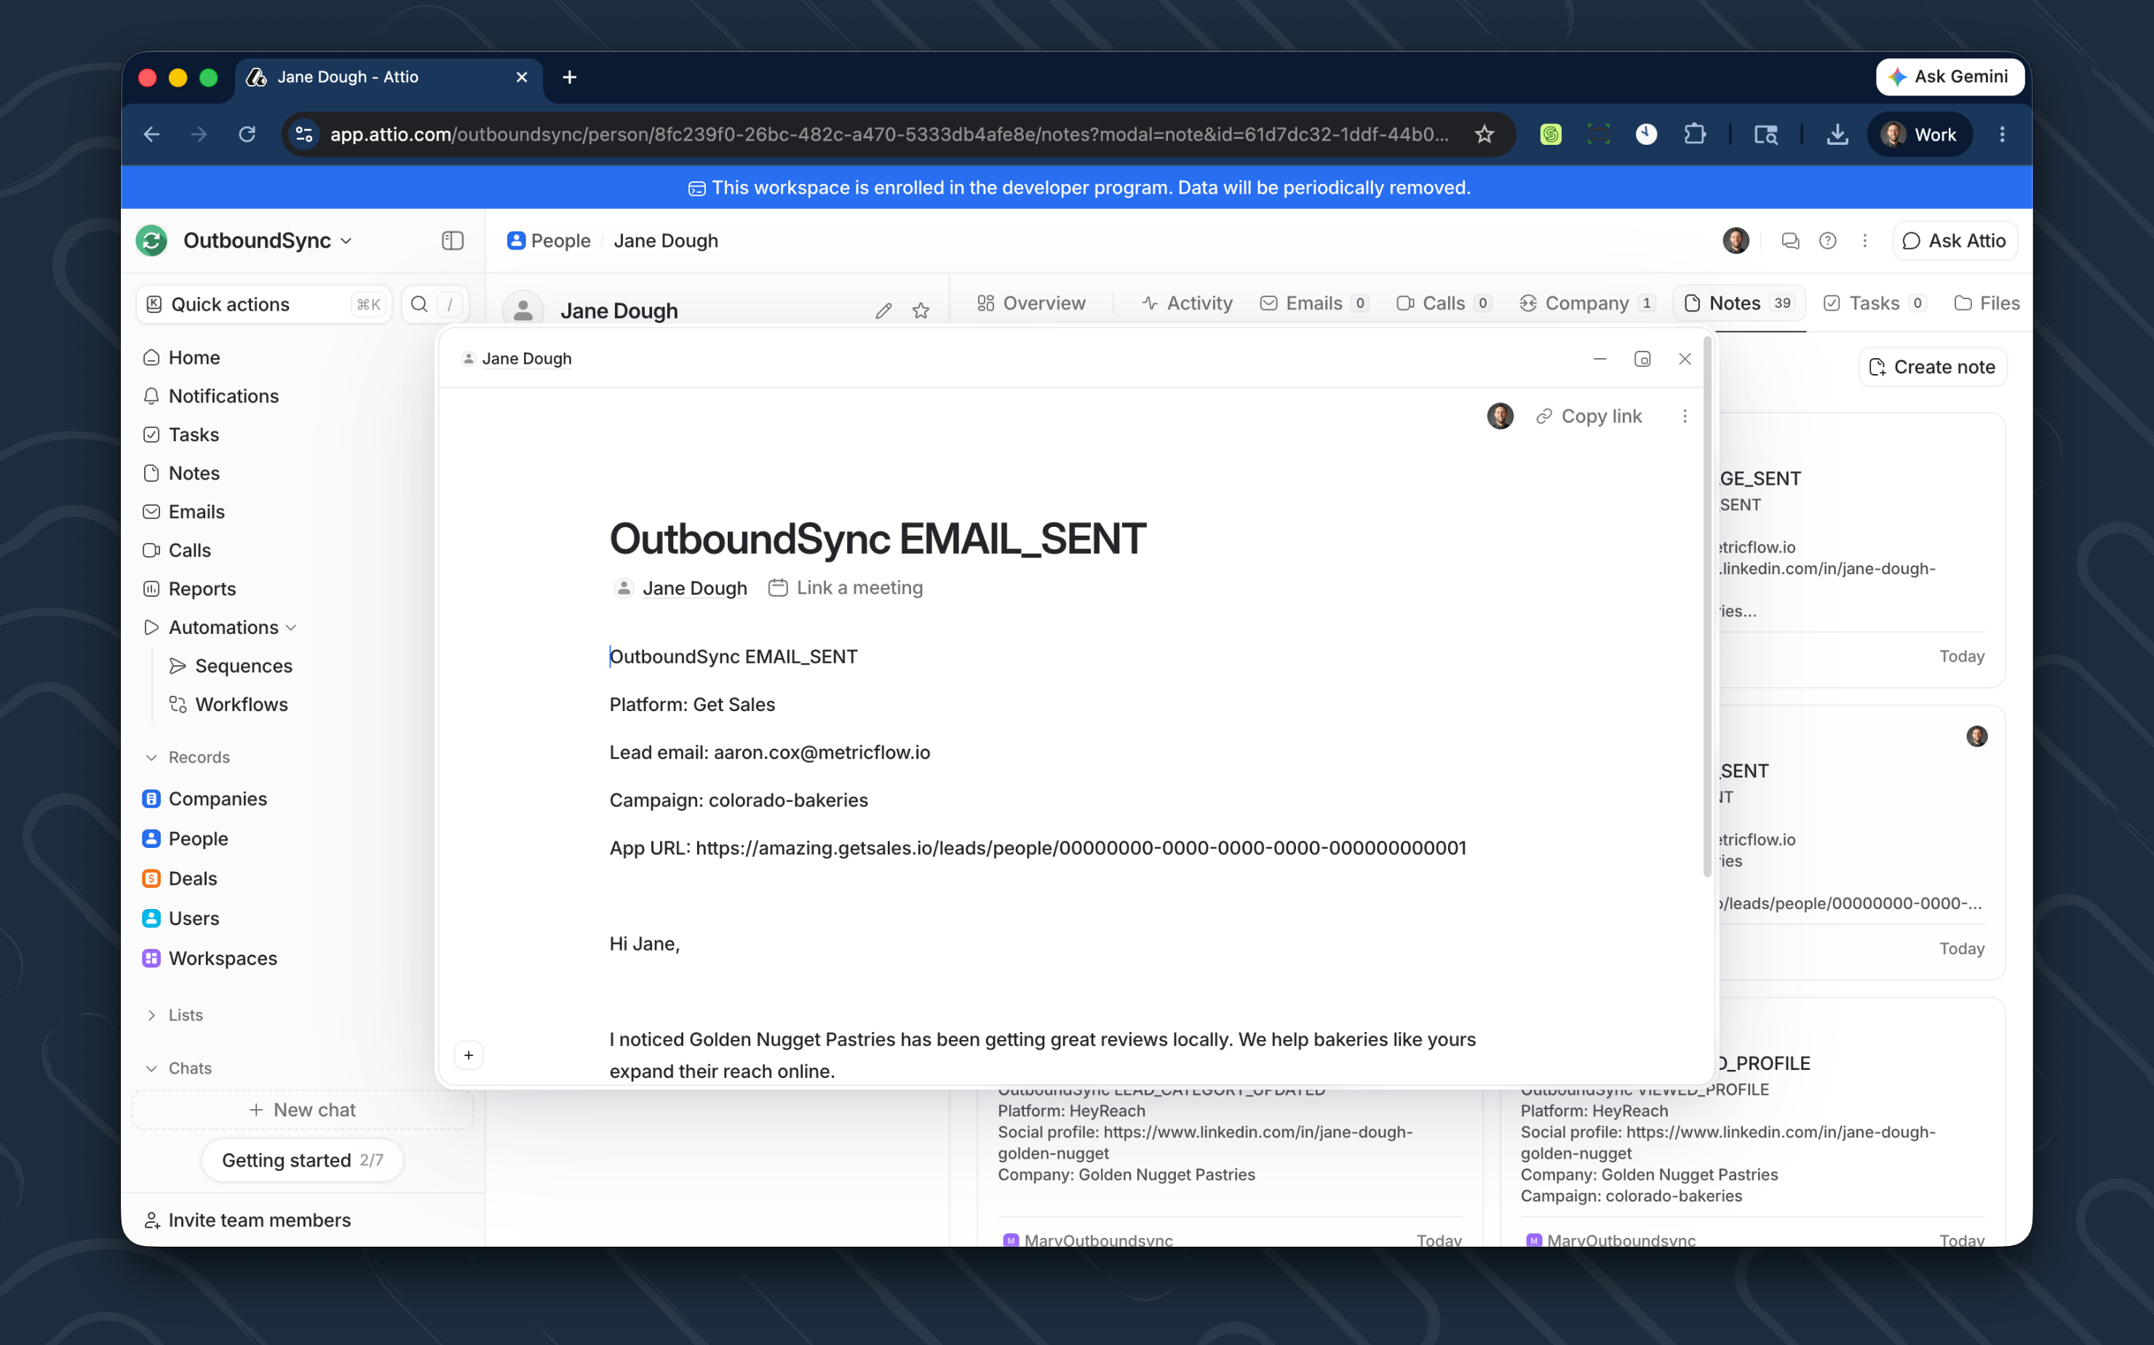
Task: Click the user avatar in the top bar
Action: pyautogui.click(x=1736, y=240)
